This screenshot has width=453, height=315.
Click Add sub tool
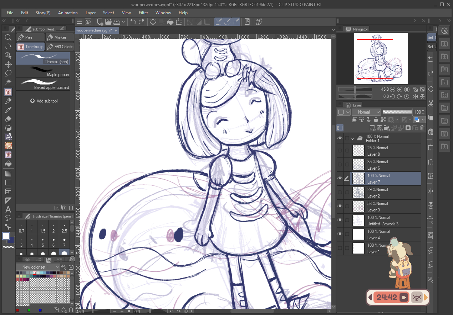click(x=44, y=101)
